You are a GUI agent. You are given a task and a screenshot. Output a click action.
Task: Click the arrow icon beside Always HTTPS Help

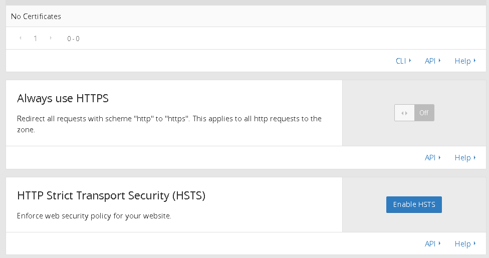[474, 157]
